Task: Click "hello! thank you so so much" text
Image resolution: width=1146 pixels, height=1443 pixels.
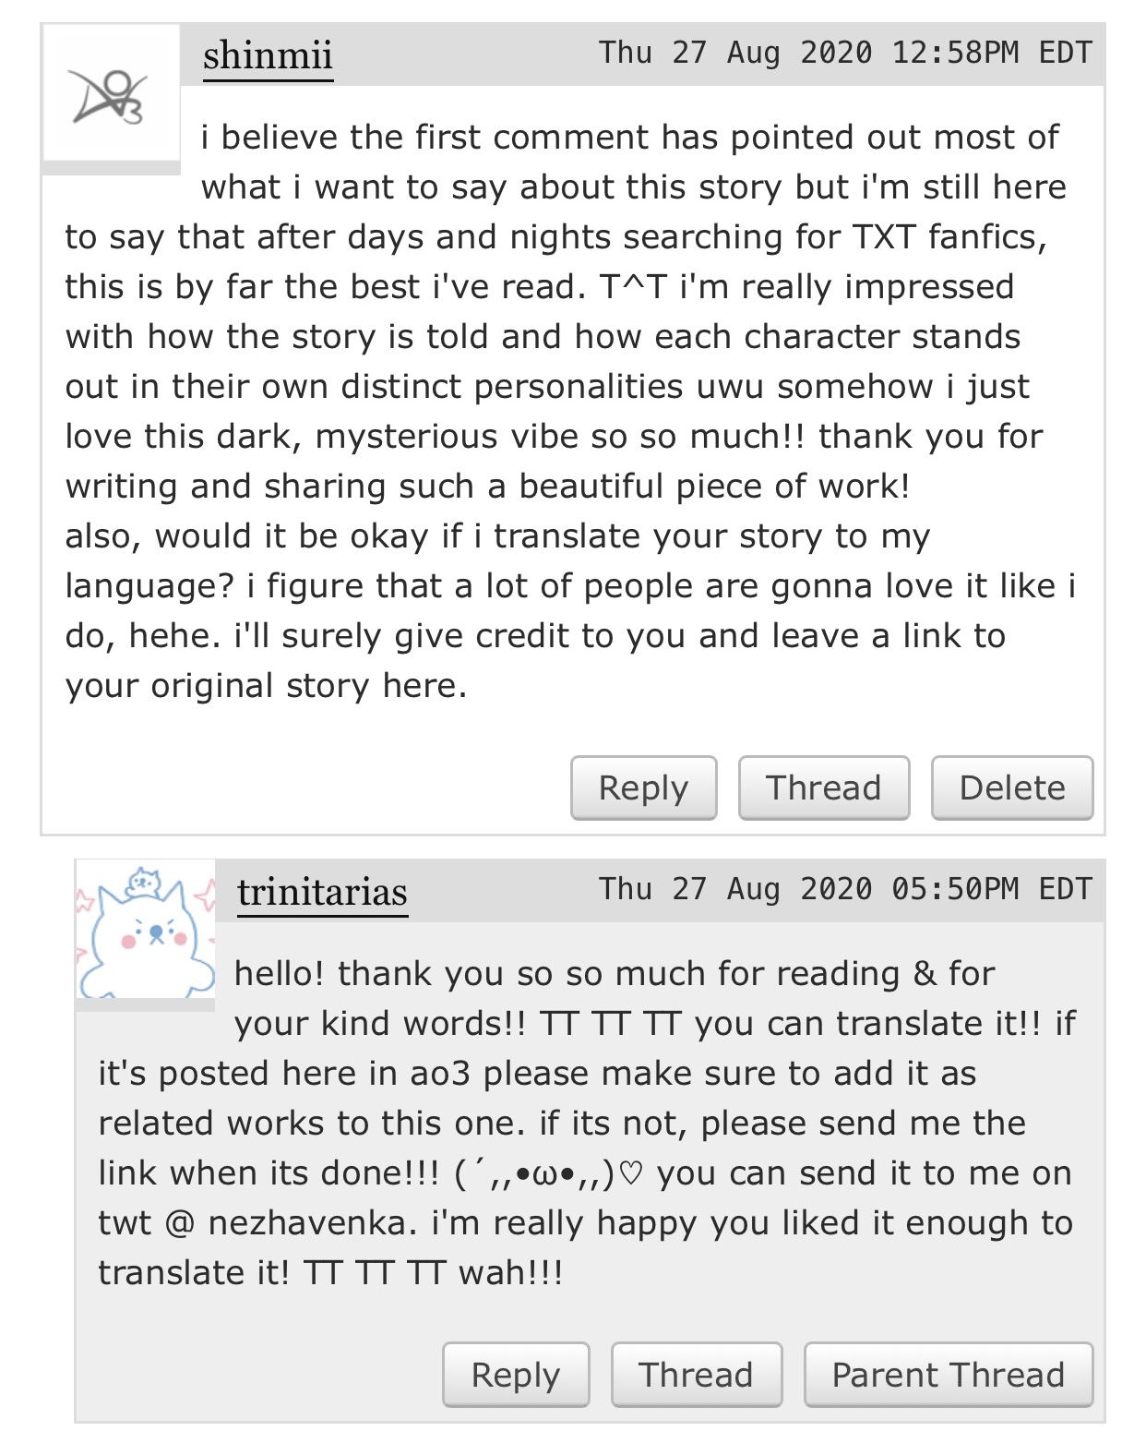Action: coord(471,973)
